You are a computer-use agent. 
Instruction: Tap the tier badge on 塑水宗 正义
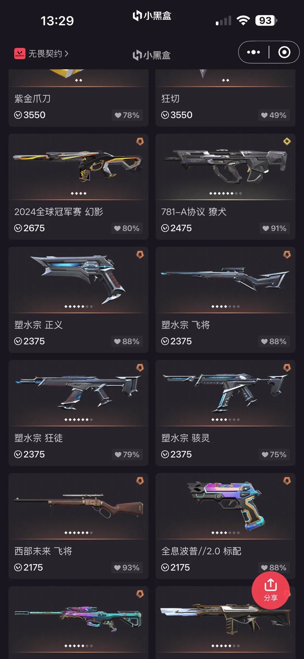tap(140, 254)
